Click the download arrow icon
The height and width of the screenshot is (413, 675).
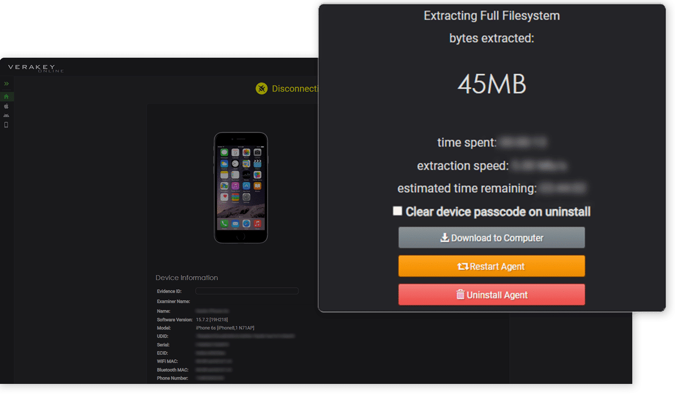pyautogui.click(x=445, y=237)
